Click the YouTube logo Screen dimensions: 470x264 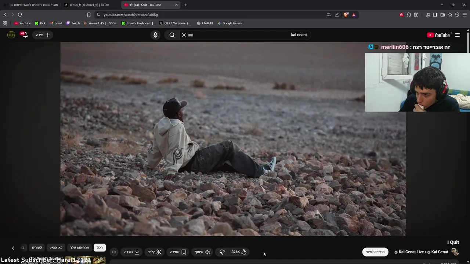pos(438,35)
